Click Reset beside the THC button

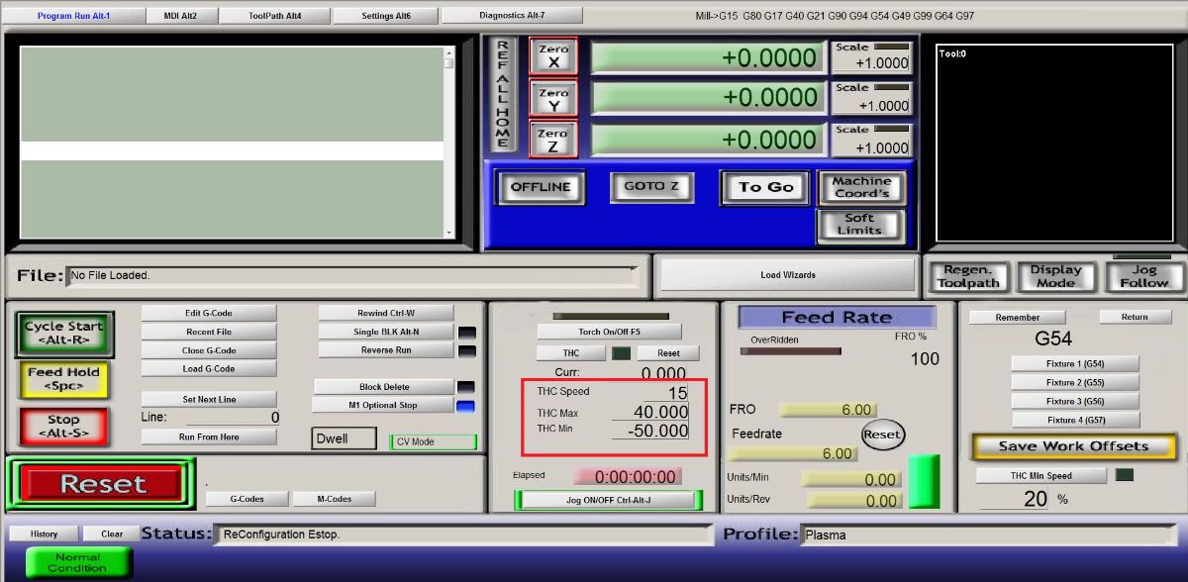[x=668, y=352]
